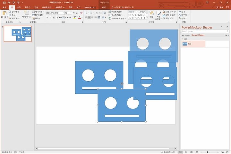Open the font size combo box

point(68,13)
